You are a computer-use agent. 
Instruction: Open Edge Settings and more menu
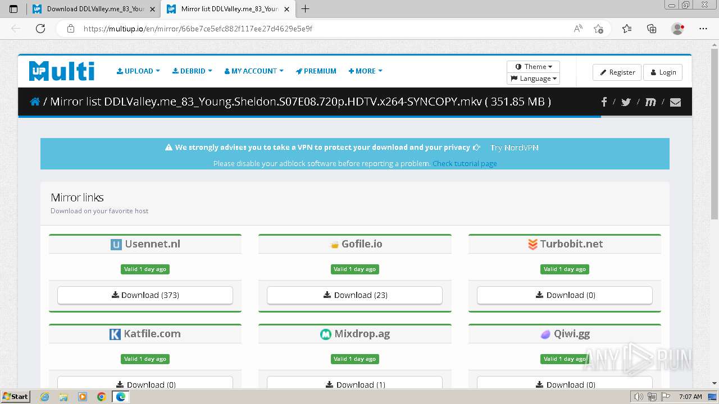point(703,28)
